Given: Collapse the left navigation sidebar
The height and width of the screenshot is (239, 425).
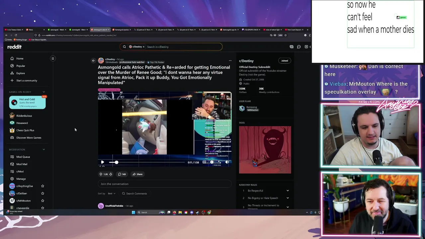Looking at the screenshot, I should pos(53,58).
